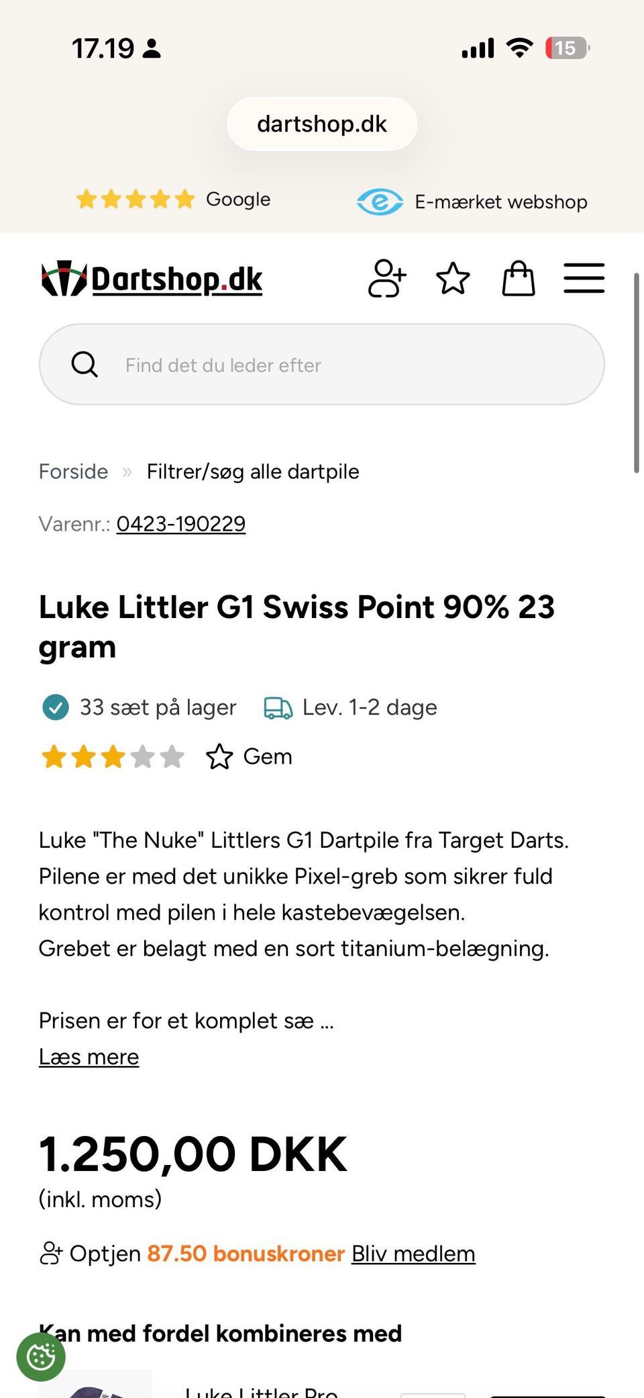This screenshot has height=1398, width=644.
Task: Click the Google five-star rating
Action: (173, 199)
